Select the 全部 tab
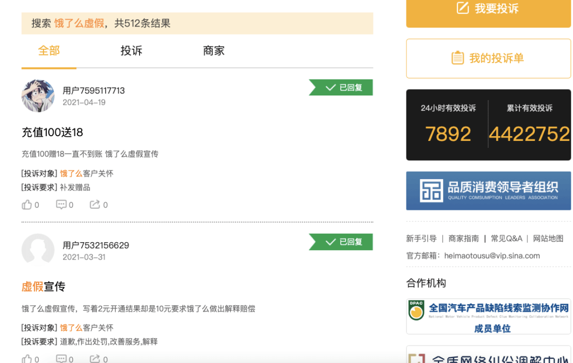Image resolution: width=573 pixels, height=363 pixels. coord(49,51)
